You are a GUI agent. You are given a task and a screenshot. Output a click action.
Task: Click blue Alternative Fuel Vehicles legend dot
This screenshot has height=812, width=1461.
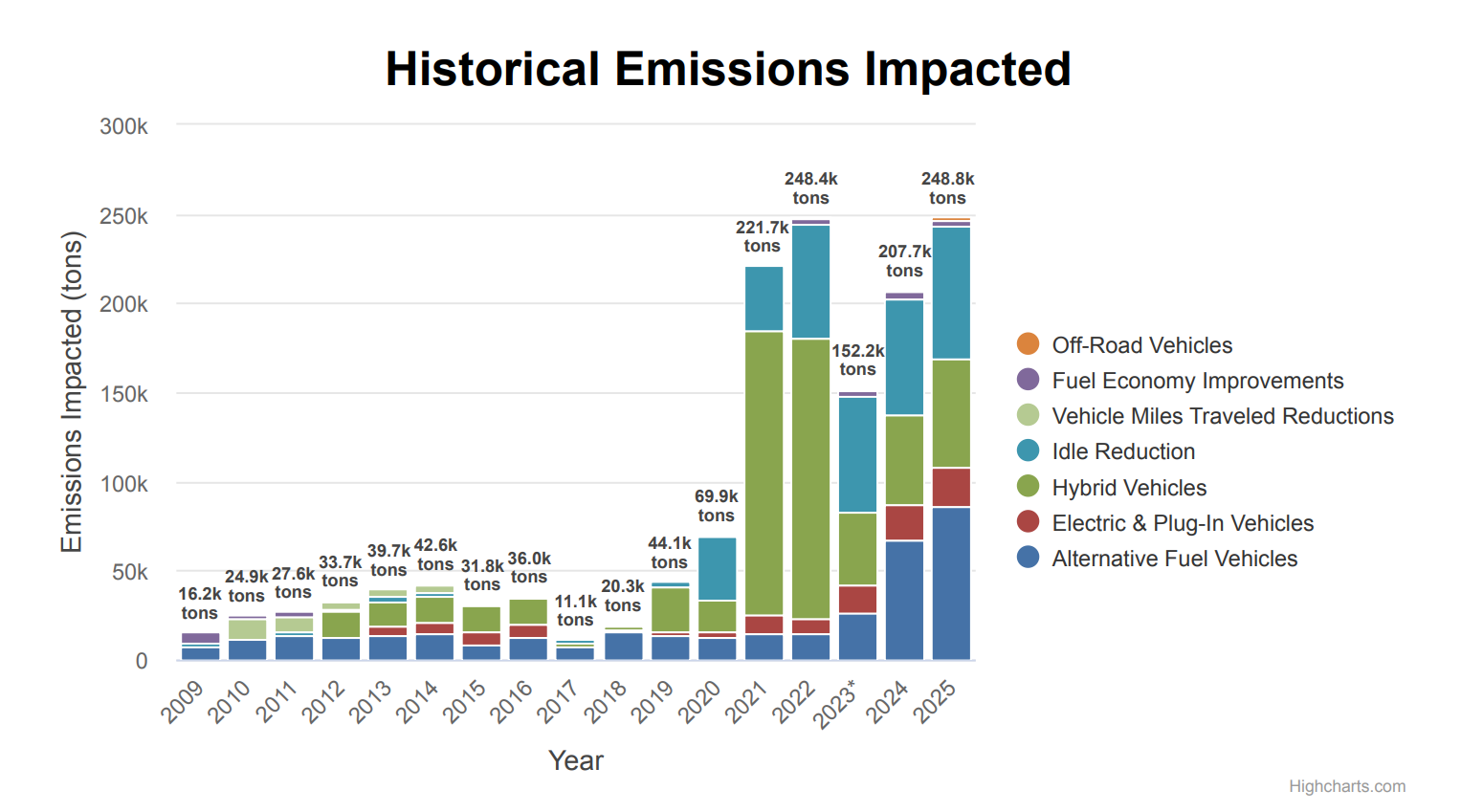[1028, 558]
